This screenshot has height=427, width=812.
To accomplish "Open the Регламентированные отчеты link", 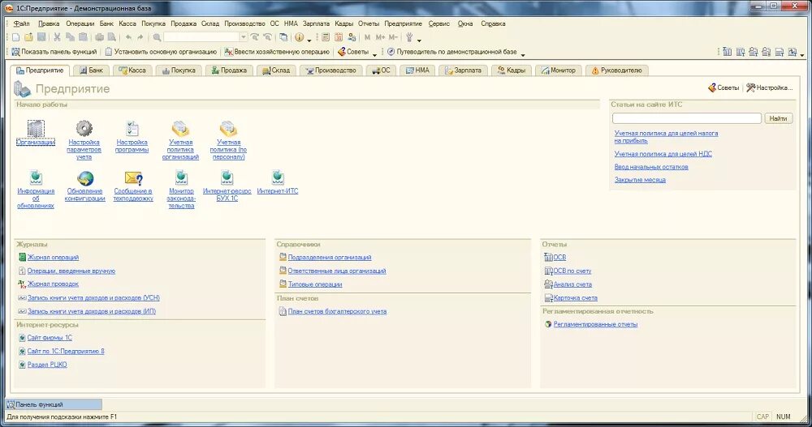I will pyautogui.click(x=595, y=325).
